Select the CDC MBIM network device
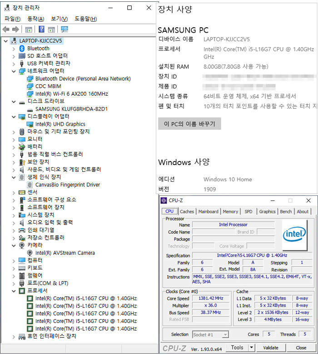 click(x=48, y=86)
